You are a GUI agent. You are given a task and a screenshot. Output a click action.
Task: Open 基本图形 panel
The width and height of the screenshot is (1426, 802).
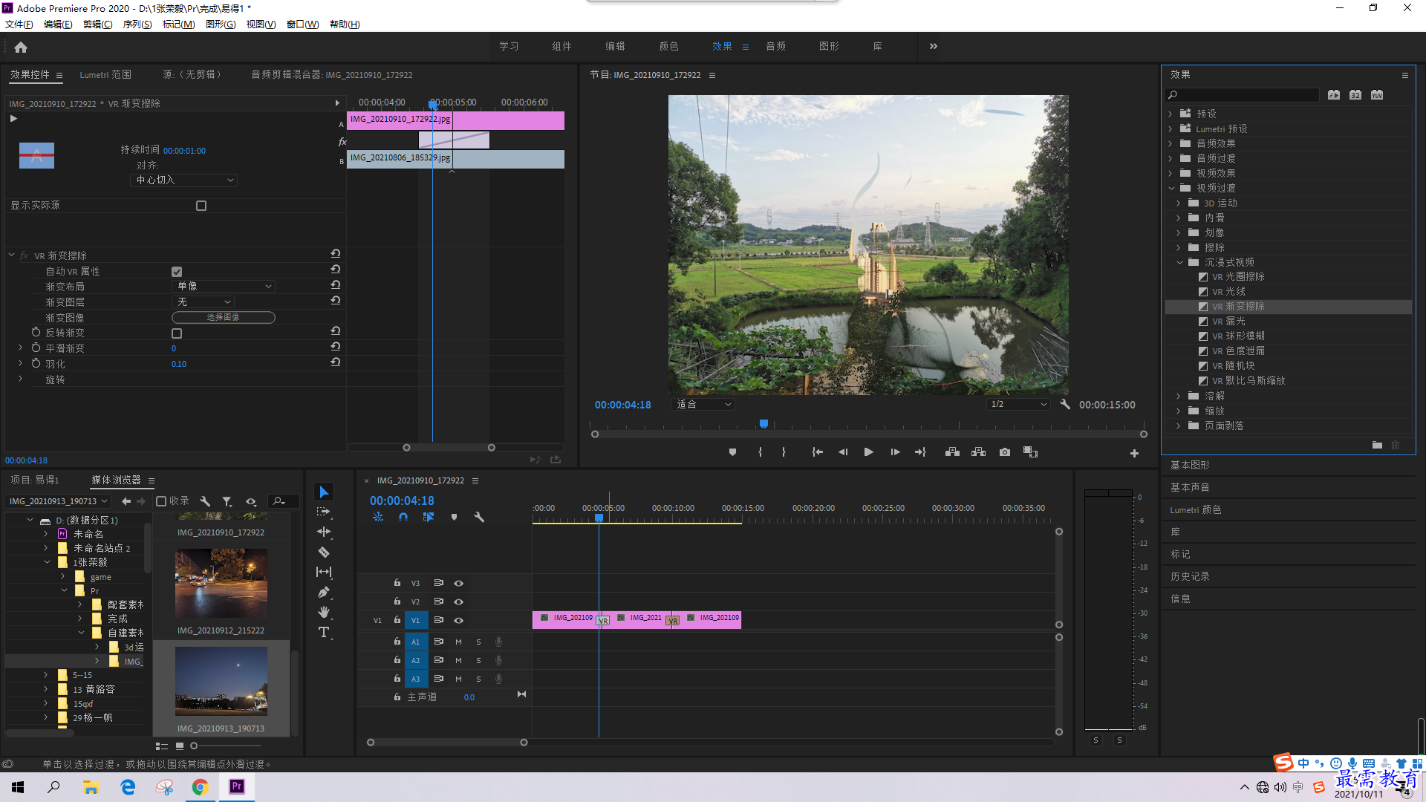coord(1190,465)
